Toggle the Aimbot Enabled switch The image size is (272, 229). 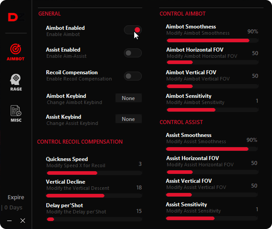click(133, 30)
